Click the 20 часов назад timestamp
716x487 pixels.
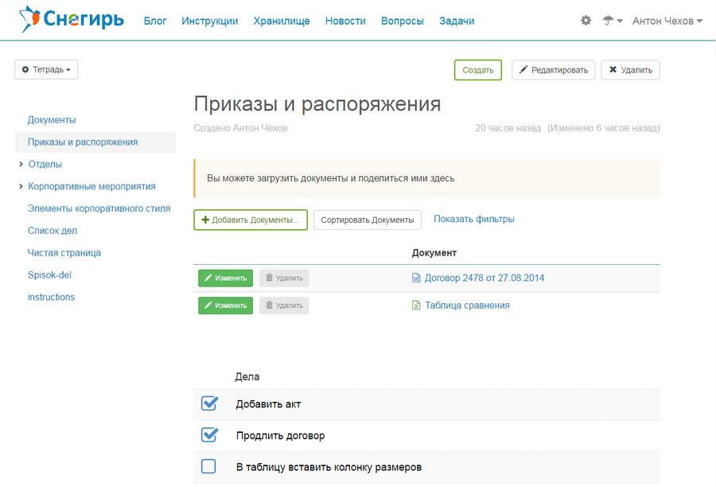[x=508, y=128]
